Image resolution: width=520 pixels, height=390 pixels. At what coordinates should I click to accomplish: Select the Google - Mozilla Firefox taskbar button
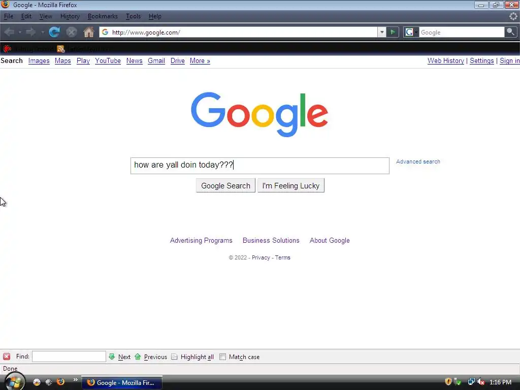pos(122,383)
